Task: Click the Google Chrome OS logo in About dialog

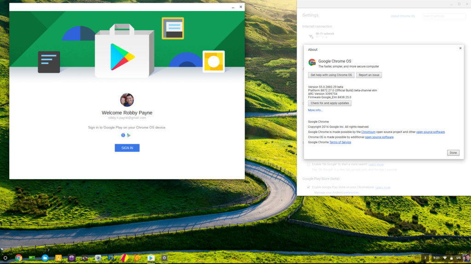Action: 312,62
